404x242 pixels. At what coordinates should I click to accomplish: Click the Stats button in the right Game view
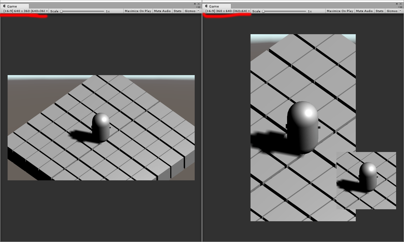379,11
